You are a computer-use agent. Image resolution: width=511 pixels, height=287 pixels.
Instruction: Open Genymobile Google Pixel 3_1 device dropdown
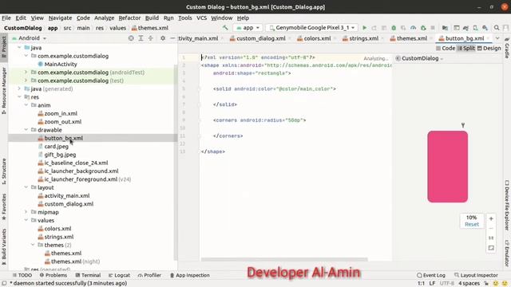click(312, 28)
